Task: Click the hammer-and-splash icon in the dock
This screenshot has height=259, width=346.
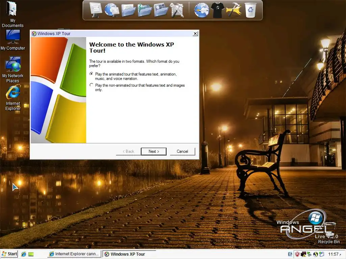Action: click(x=234, y=10)
